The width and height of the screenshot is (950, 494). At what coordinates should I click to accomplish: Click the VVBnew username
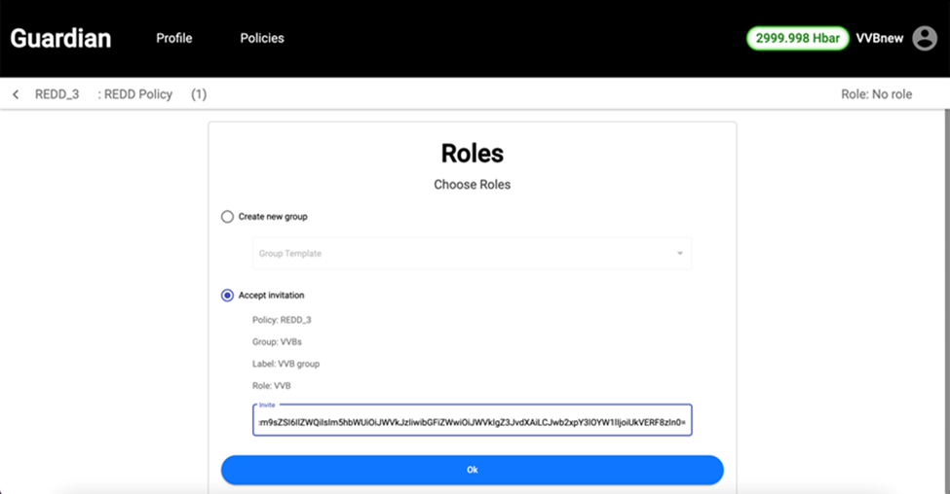point(880,39)
